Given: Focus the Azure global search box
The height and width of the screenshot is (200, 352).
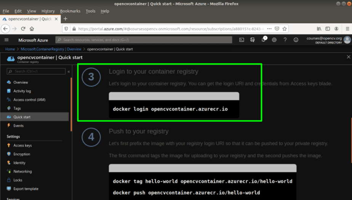Looking at the screenshot, I should coord(144,40).
